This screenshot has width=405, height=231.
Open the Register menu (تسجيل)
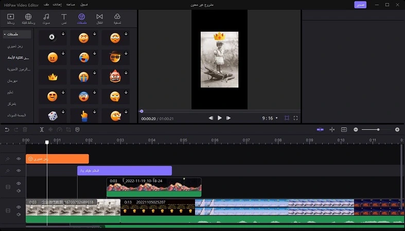(84, 5)
